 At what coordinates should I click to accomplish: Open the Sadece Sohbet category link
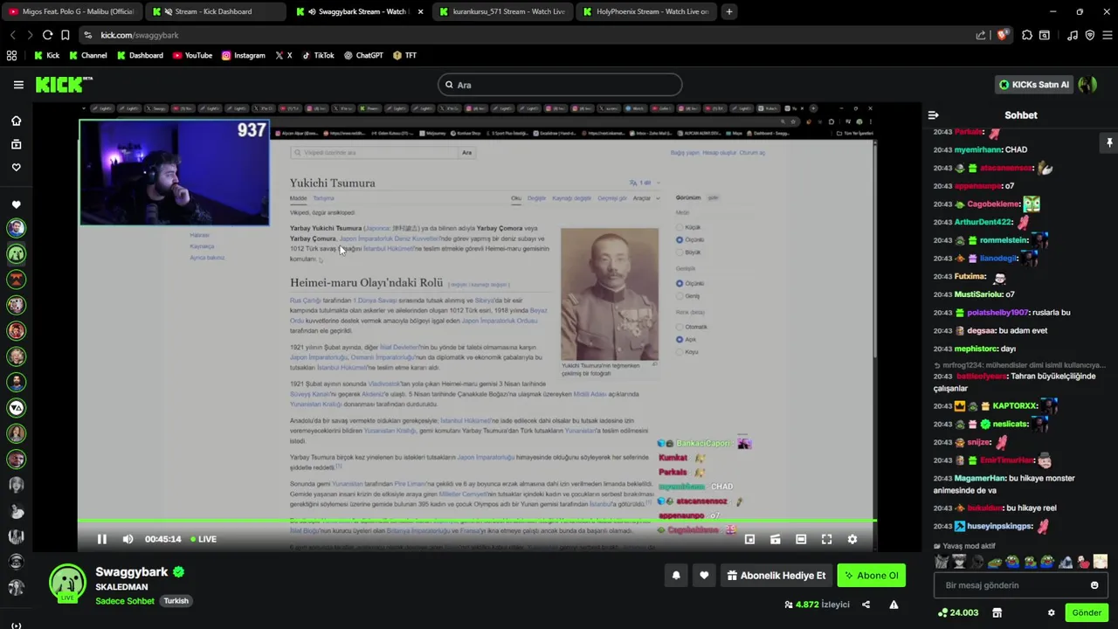125,601
